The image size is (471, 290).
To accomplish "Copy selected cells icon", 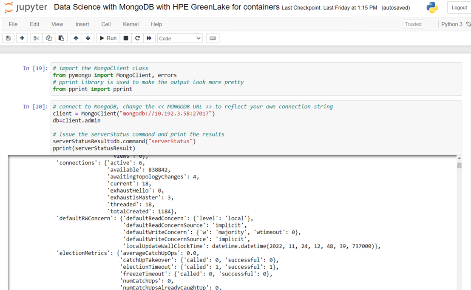I will click(x=48, y=38).
